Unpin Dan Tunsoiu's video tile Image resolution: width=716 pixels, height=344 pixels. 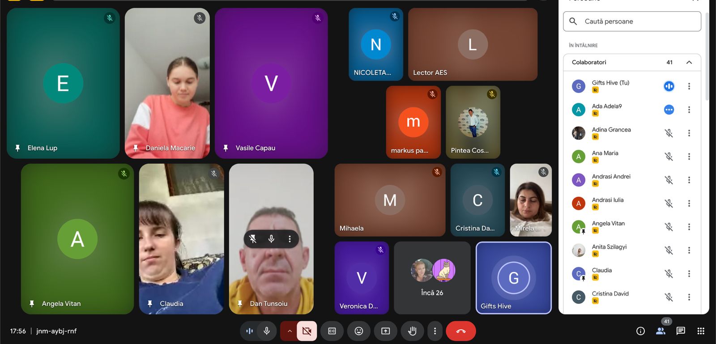(253, 239)
